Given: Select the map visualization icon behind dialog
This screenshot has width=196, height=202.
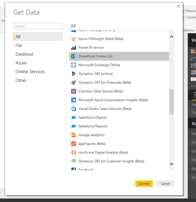Looking at the screenshot, I should (193, 72).
